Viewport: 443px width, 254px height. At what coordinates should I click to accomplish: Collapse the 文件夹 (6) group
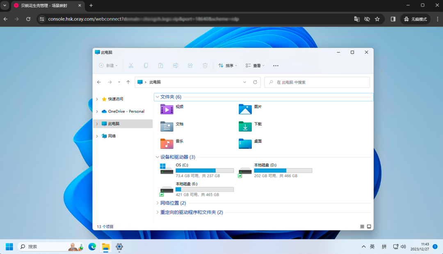click(158, 97)
